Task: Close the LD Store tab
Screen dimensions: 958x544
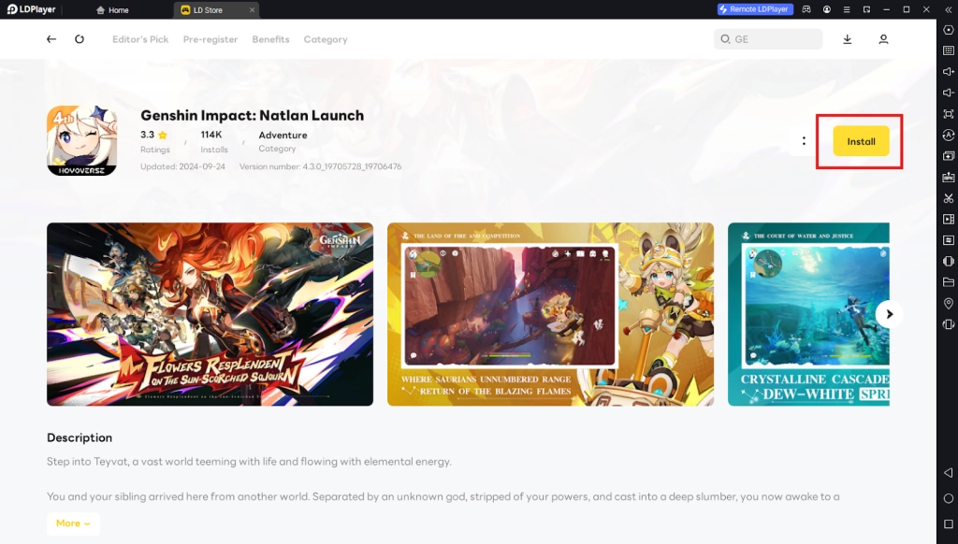Action: coord(252,9)
